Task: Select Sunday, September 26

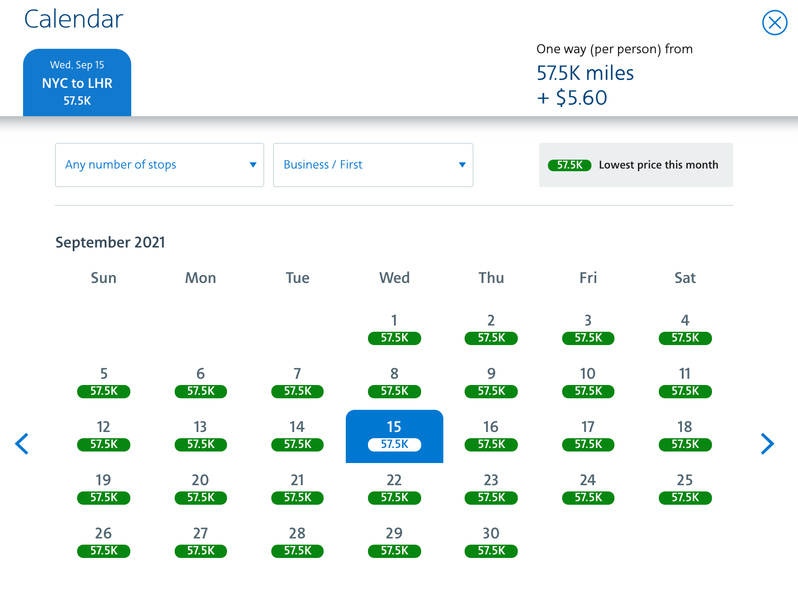Action: (x=104, y=542)
